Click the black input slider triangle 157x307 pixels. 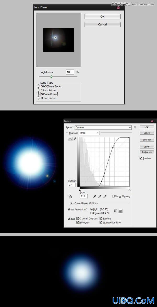coord(80,190)
